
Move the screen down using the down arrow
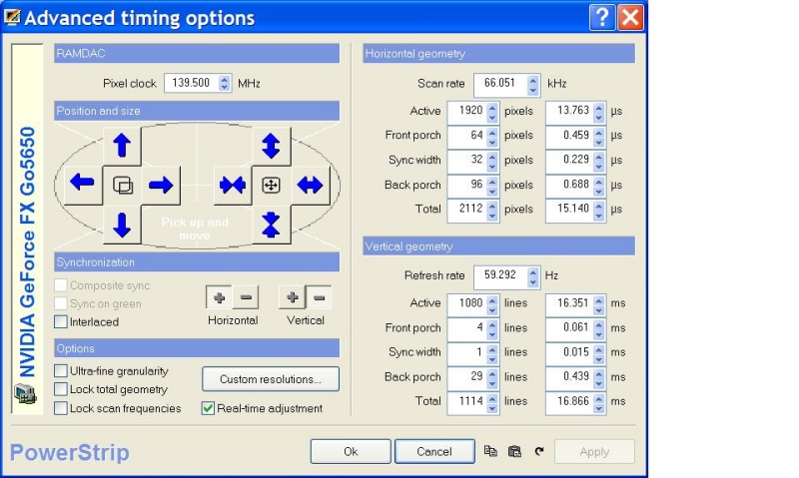(122, 225)
